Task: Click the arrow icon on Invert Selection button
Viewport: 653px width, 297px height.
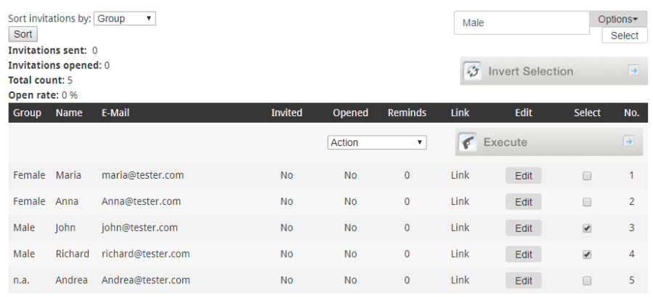Action: (x=633, y=70)
